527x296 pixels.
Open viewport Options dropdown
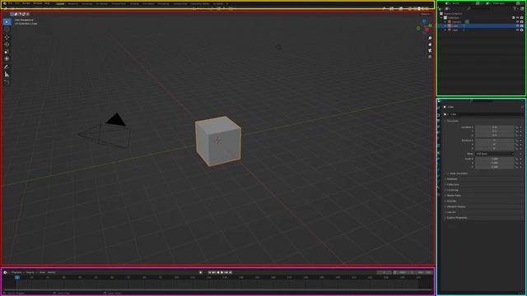427,14
